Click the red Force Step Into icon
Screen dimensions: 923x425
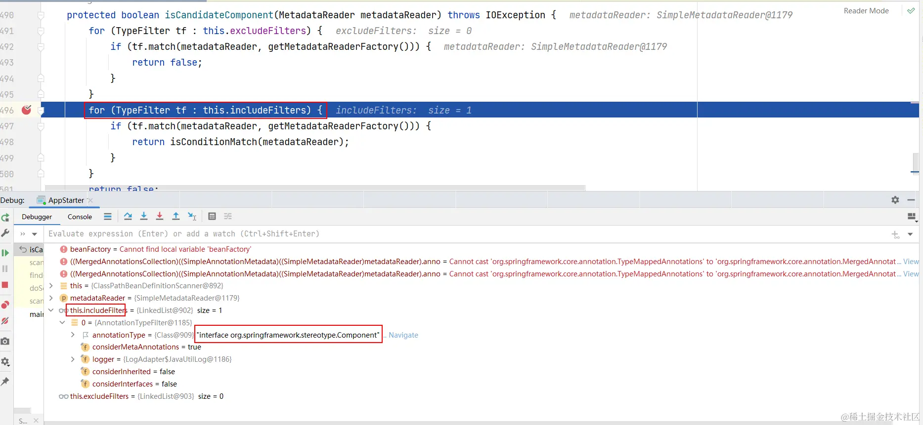(160, 216)
